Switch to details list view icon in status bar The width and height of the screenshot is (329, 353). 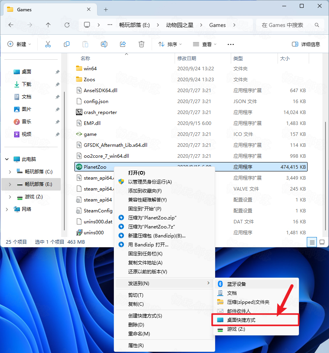[x=312, y=242]
